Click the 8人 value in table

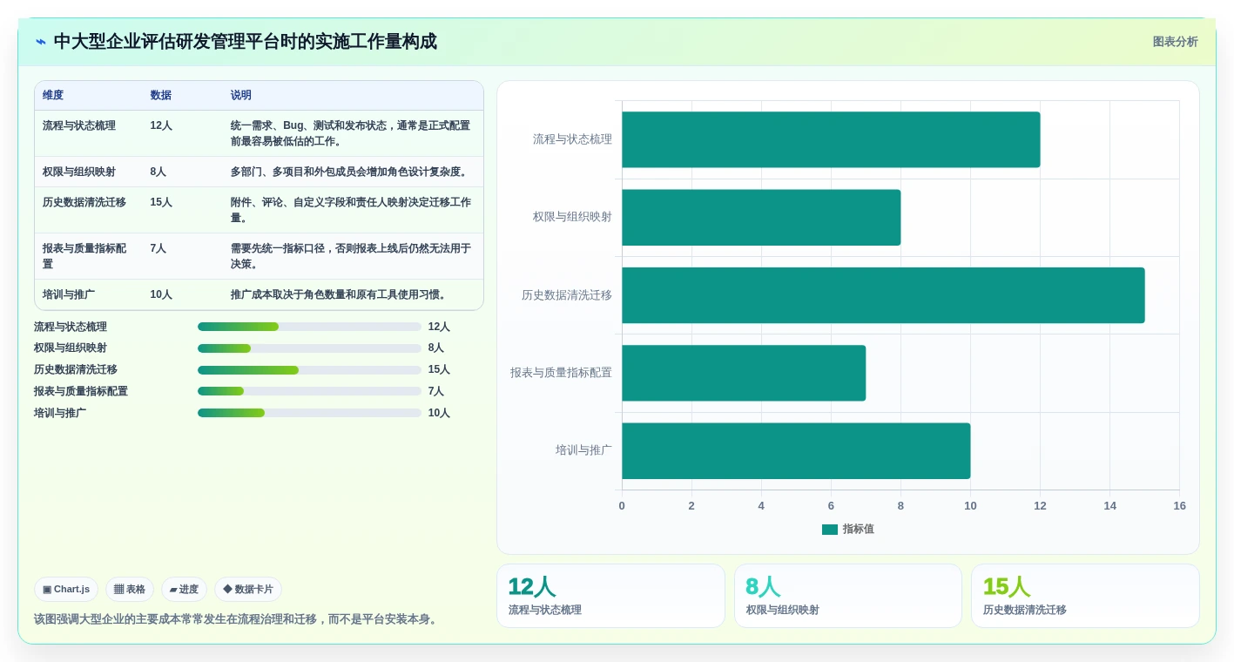[x=158, y=172]
